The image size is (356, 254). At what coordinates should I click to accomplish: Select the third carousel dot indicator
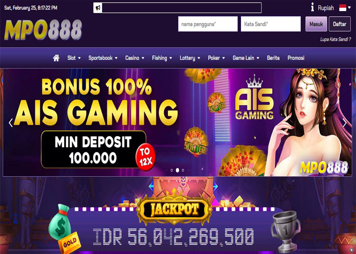click(x=183, y=170)
